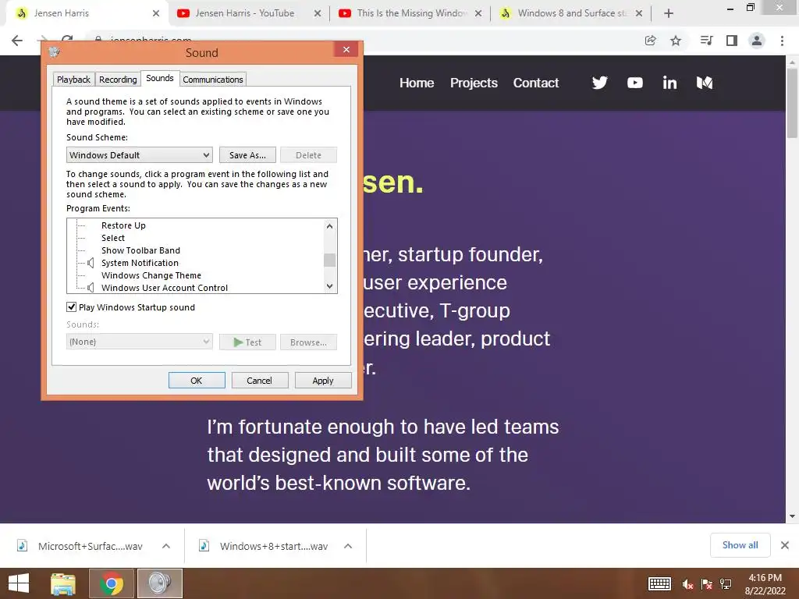Open File Explorer from taskbar

63,583
